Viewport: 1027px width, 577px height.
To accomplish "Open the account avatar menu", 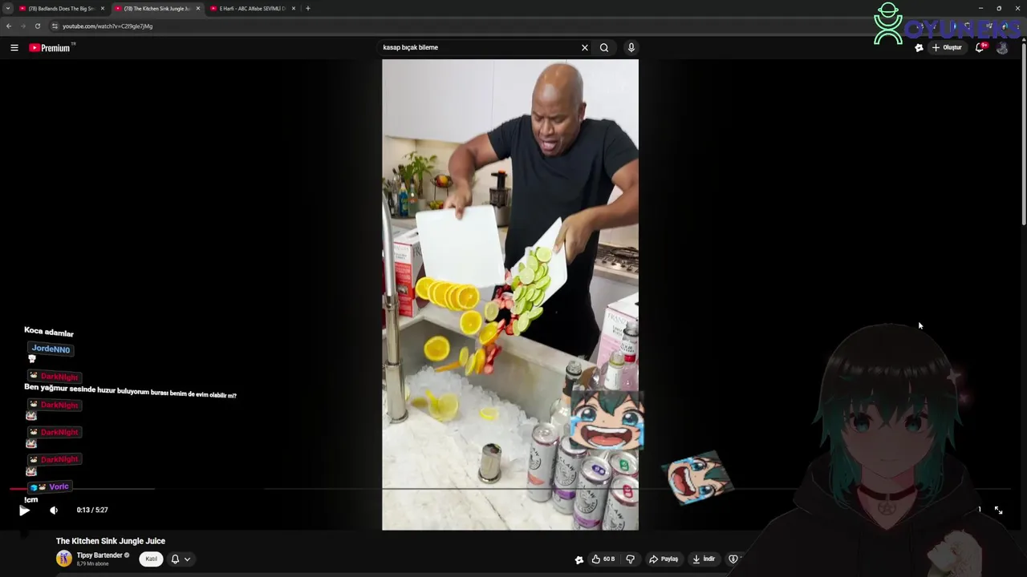I will (x=1002, y=48).
